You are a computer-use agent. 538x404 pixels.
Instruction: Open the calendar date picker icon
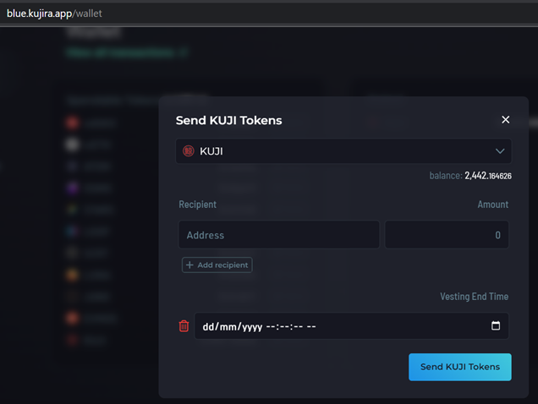496,325
